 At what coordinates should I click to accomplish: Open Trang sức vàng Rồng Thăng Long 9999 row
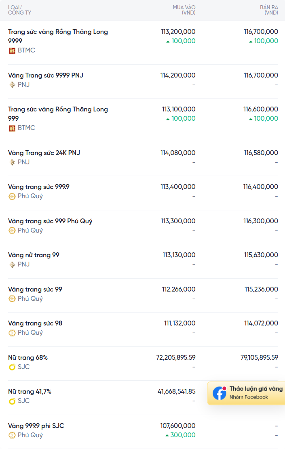(x=143, y=43)
